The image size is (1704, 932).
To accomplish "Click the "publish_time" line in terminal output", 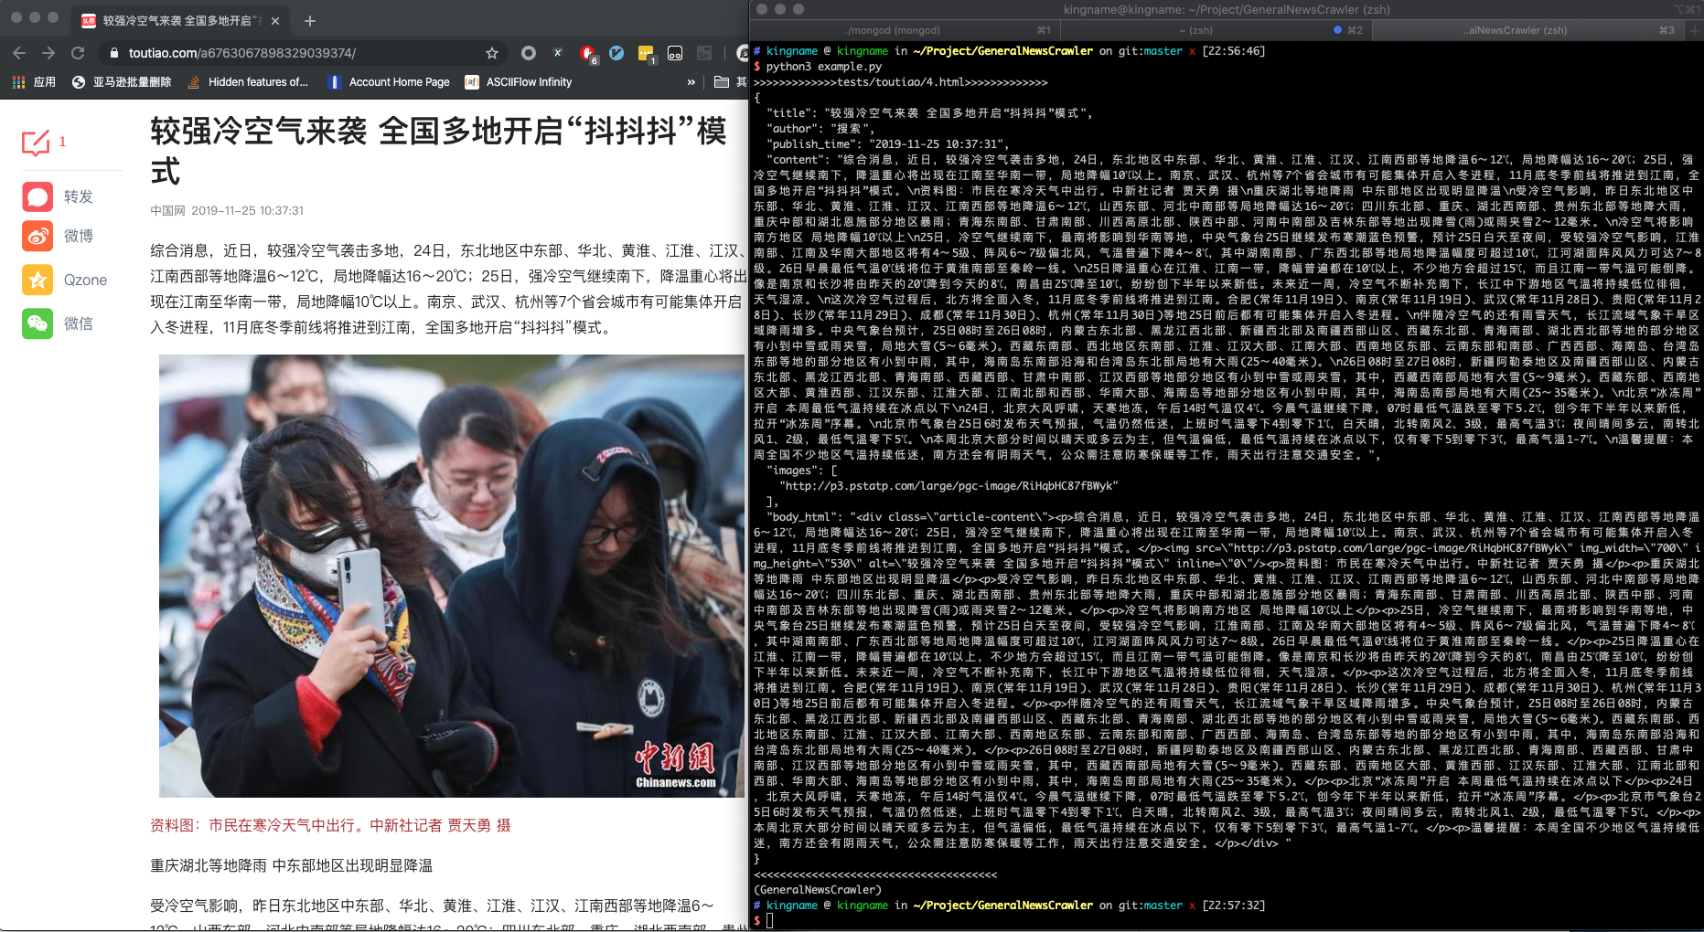I will (887, 144).
